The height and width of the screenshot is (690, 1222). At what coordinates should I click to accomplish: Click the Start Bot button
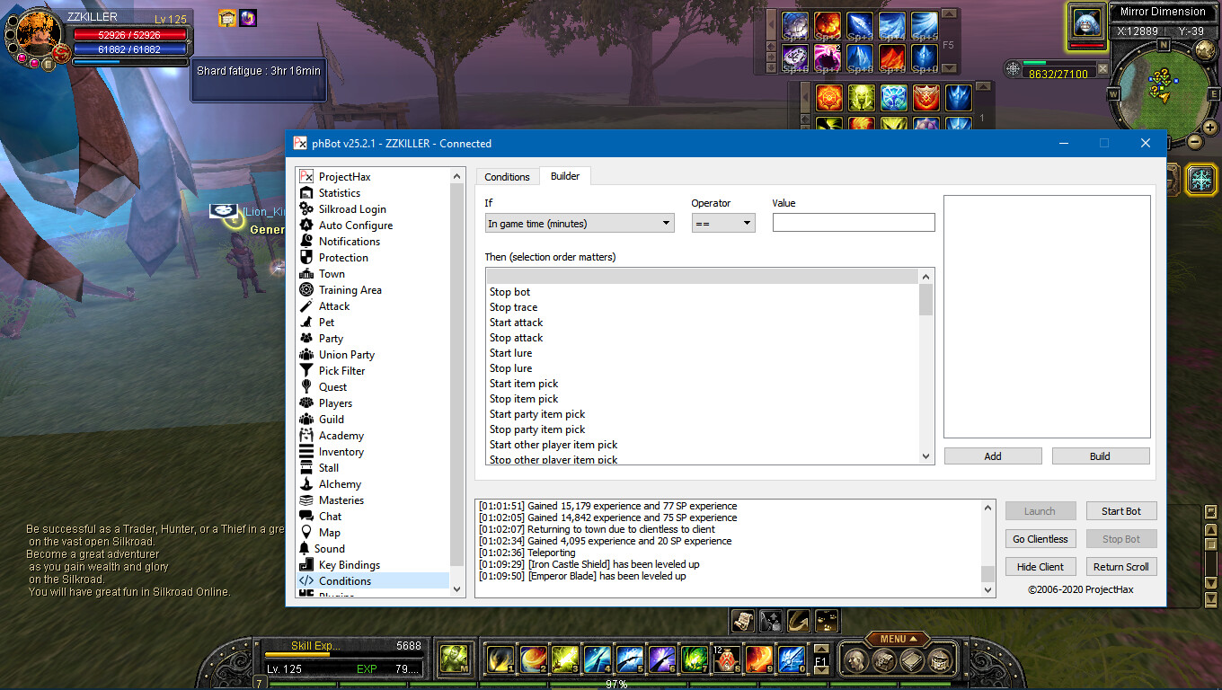1120,511
